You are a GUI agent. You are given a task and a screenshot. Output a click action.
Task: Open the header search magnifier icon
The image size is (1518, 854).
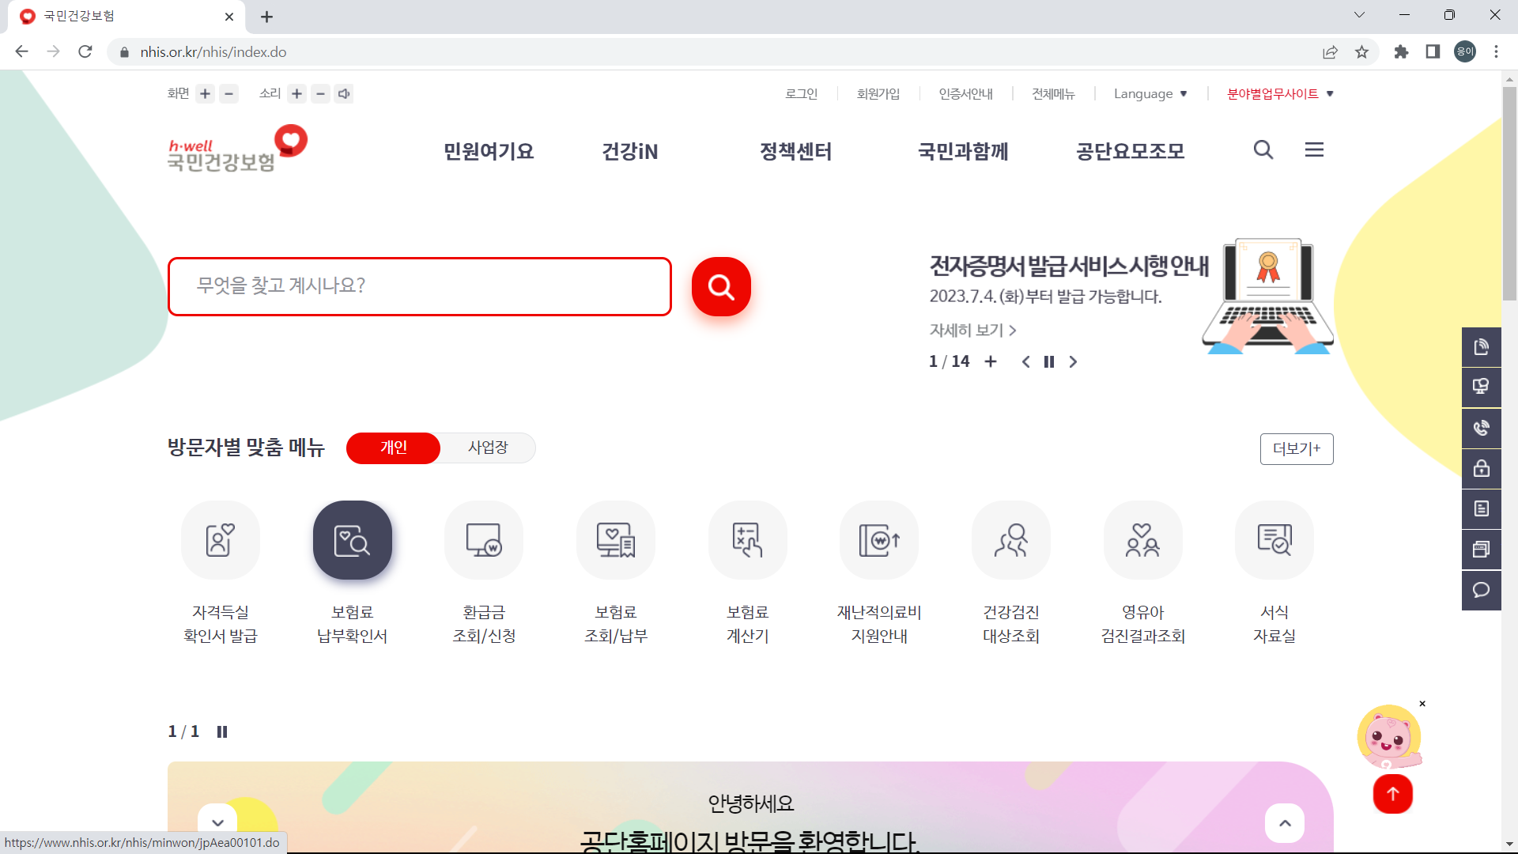coord(1263,149)
